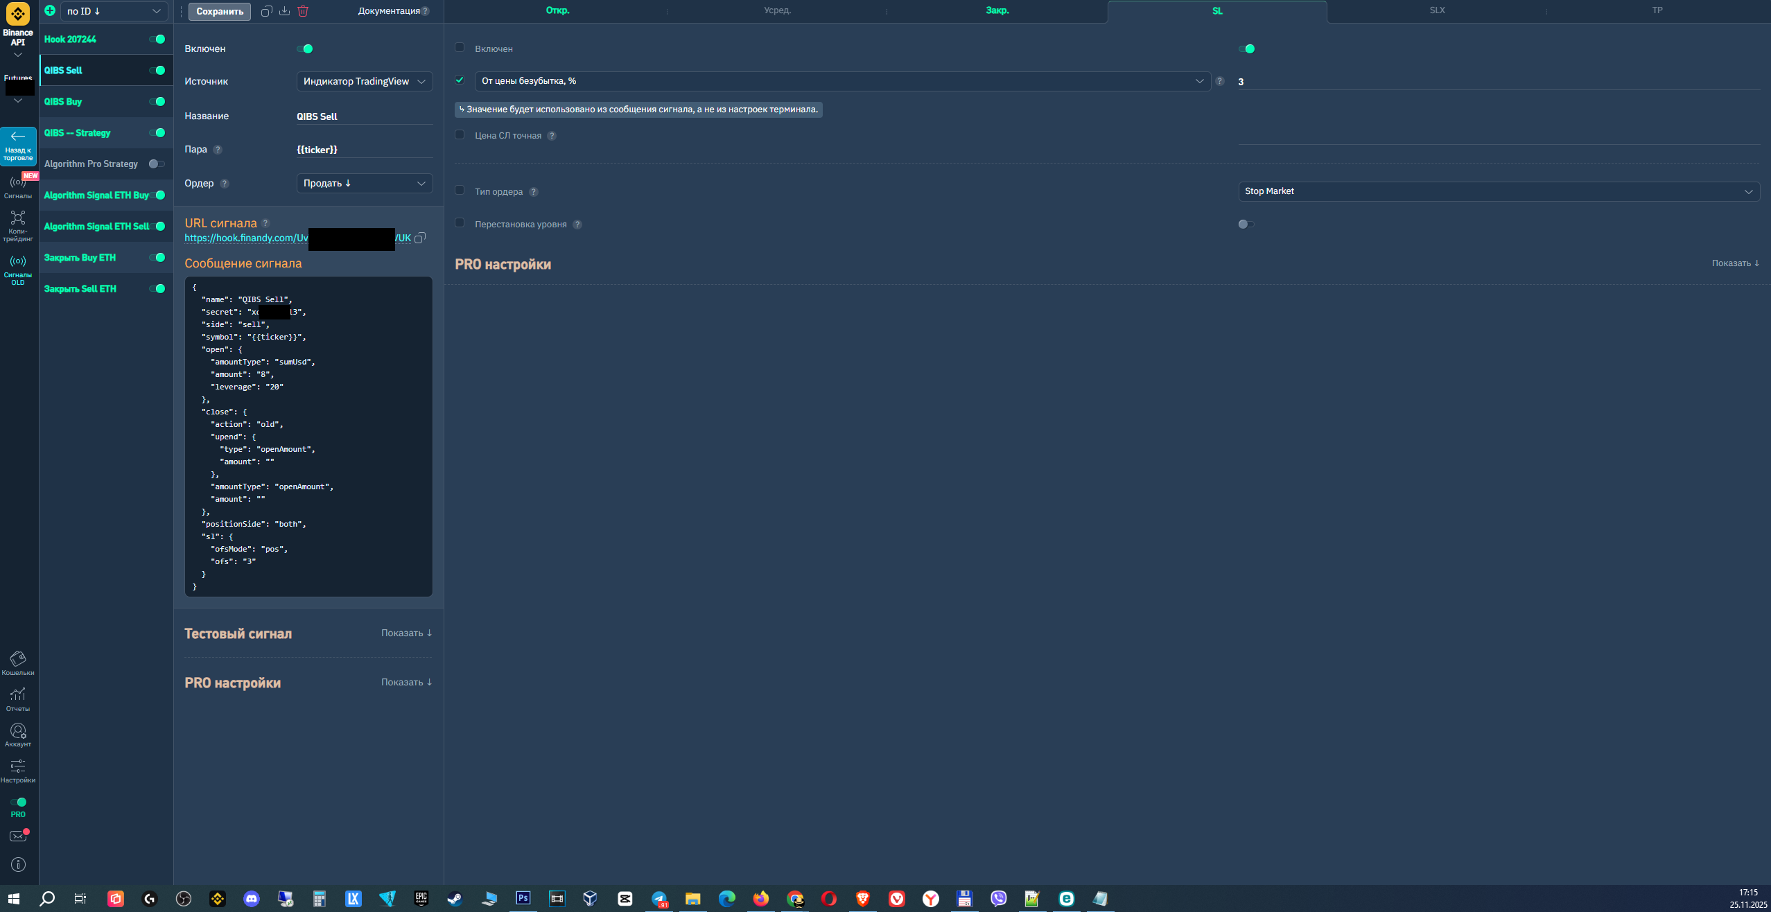Image resolution: width=1771 pixels, height=912 pixels.
Task: Toggle the Algorithm Pro Strategy switch
Action: [157, 164]
